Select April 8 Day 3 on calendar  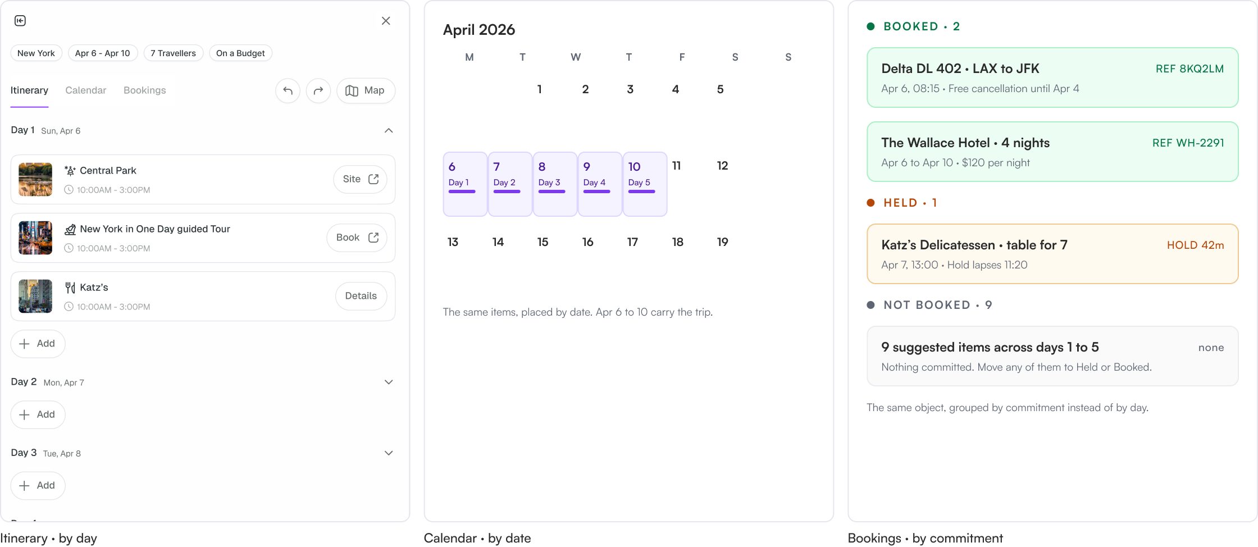(555, 184)
